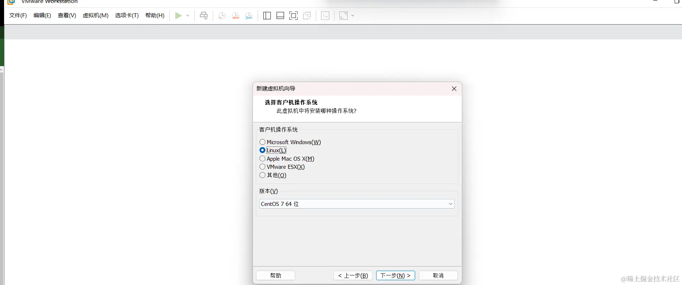Click the take snapshot clock icon

(x=222, y=15)
